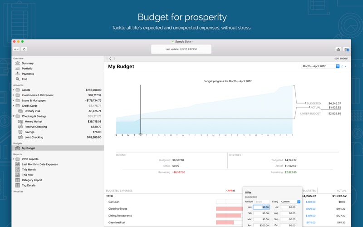Image resolution: width=363 pixels, height=227 pixels.
Task: Click the refresh update button
Action: click(x=24, y=49)
